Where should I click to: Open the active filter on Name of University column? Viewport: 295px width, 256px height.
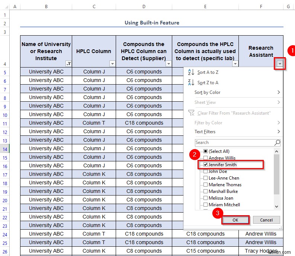69,63
